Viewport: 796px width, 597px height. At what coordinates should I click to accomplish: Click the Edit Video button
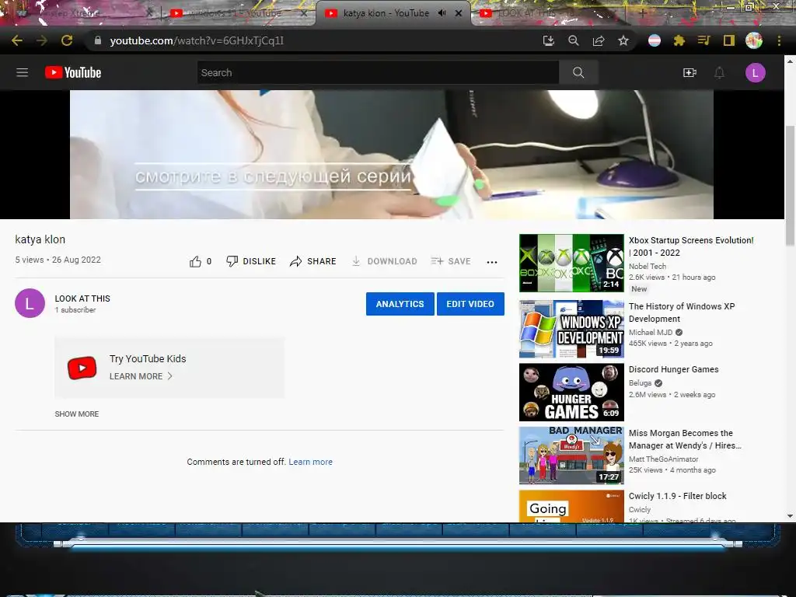pyautogui.click(x=470, y=304)
